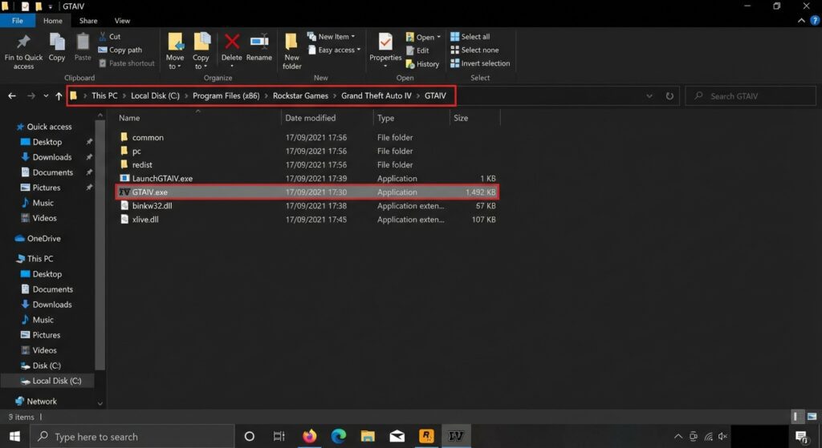The width and height of the screenshot is (822, 448).
Task: Refresh the current folder view
Action: 669,96
